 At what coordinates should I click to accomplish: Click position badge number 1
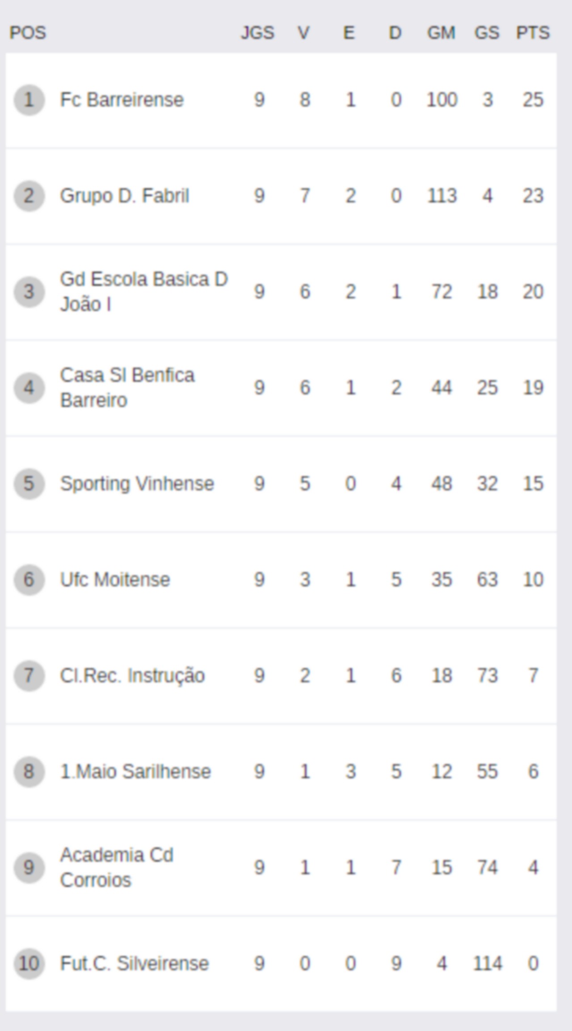tap(29, 100)
